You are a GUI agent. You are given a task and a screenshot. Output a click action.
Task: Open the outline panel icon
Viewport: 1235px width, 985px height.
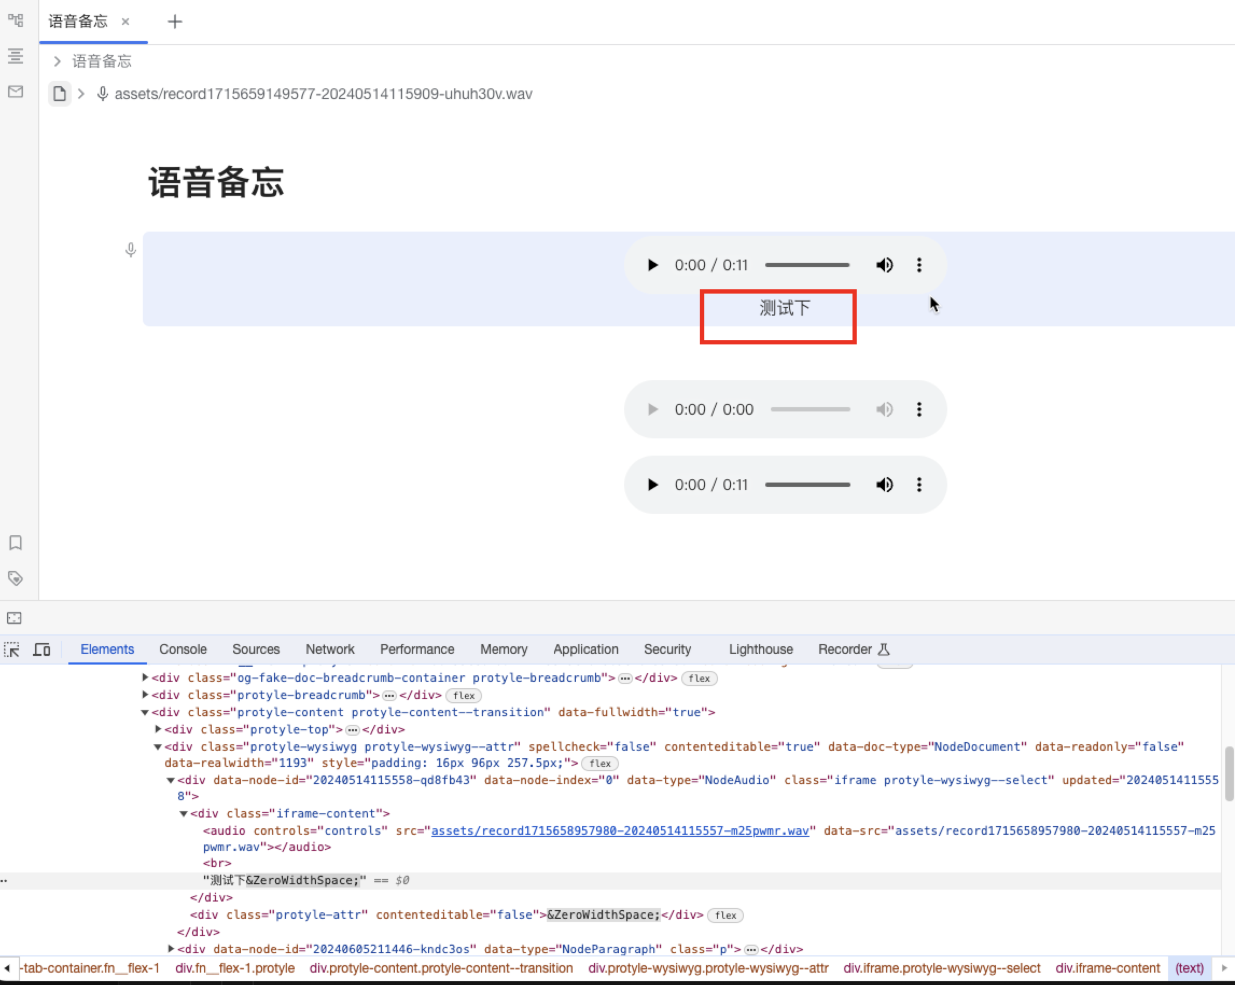(16, 56)
